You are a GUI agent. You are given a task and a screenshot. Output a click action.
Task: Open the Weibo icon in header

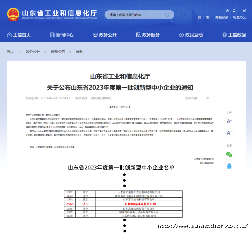244,11
